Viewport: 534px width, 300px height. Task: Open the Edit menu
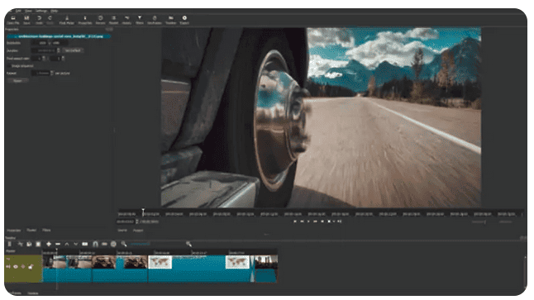(x=18, y=11)
